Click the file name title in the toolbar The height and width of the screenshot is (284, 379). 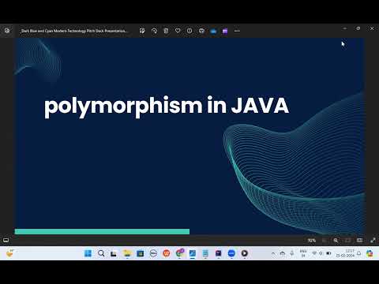73,31
